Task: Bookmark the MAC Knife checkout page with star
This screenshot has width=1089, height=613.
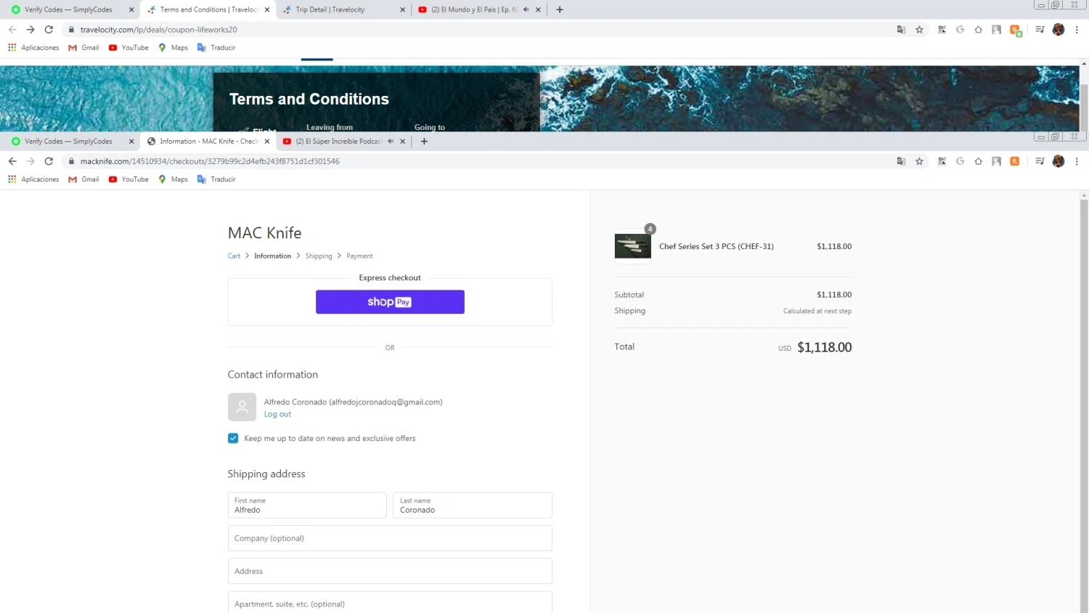Action: (x=919, y=161)
